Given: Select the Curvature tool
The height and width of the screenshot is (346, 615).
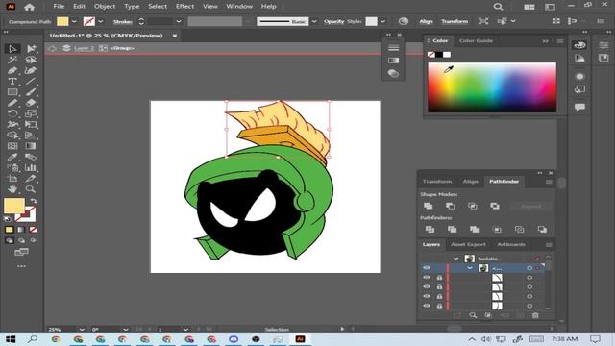Looking at the screenshot, I should click(x=31, y=70).
